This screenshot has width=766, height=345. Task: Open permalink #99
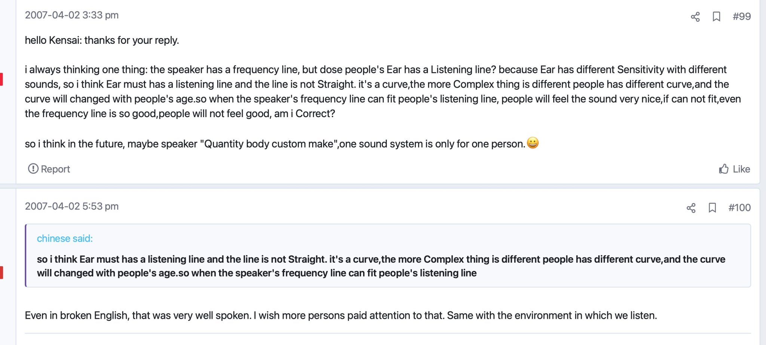(741, 16)
